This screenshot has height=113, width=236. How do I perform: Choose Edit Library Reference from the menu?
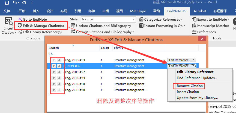[x=195, y=72]
